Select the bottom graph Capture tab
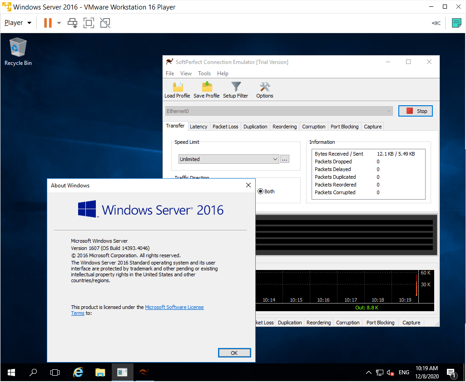The width and height of the screenshot is (466, 382). (411, 323)
